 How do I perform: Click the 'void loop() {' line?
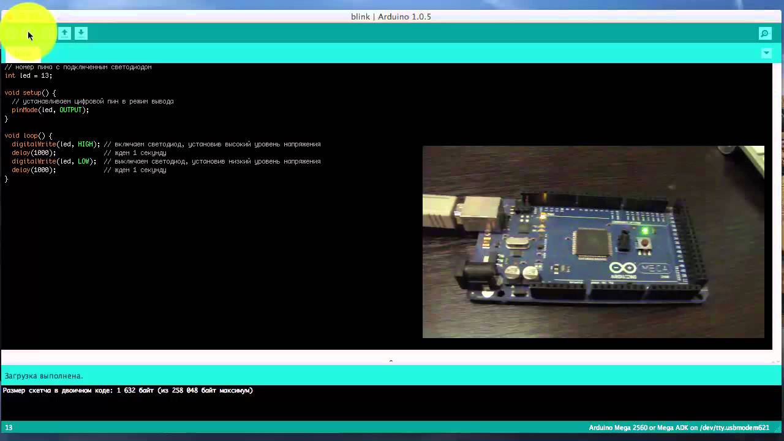click(x=28, y=136)
